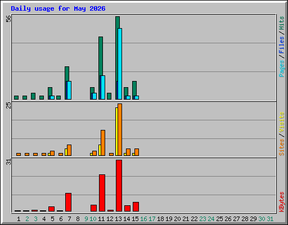Click the green "Hits" legend label
288x225 pixels.
pyautogui.click(x=281, y=23)
